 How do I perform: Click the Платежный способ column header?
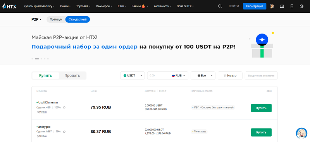[x=201, y=91]
